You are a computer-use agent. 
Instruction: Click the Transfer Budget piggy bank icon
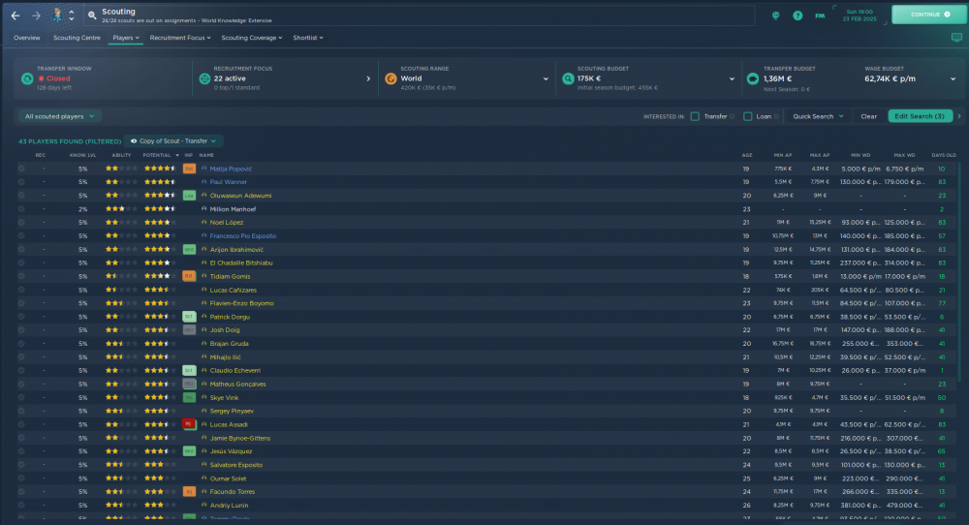click(753, 78)
